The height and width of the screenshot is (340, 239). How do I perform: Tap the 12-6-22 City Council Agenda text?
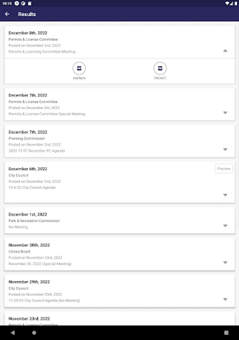click(32, 187)
